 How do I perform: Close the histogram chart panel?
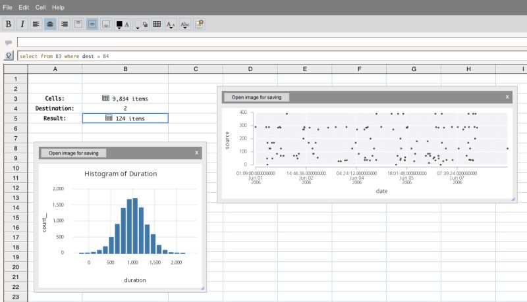(x=196, y=153)
